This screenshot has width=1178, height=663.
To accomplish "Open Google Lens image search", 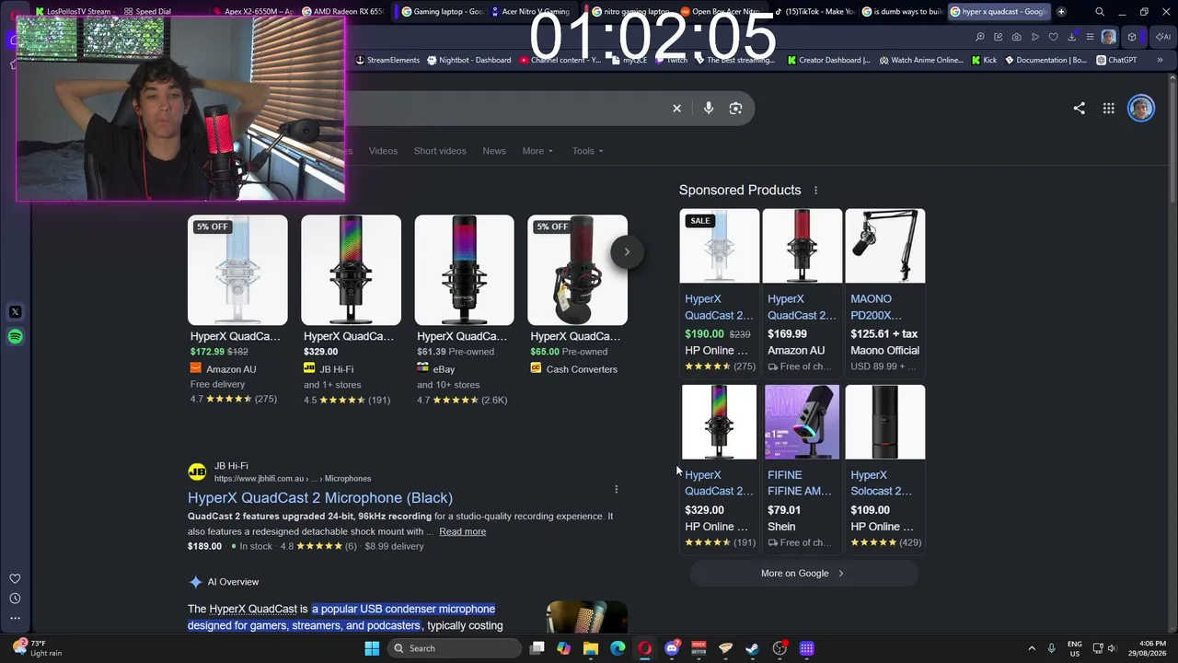I will point(735,109).
